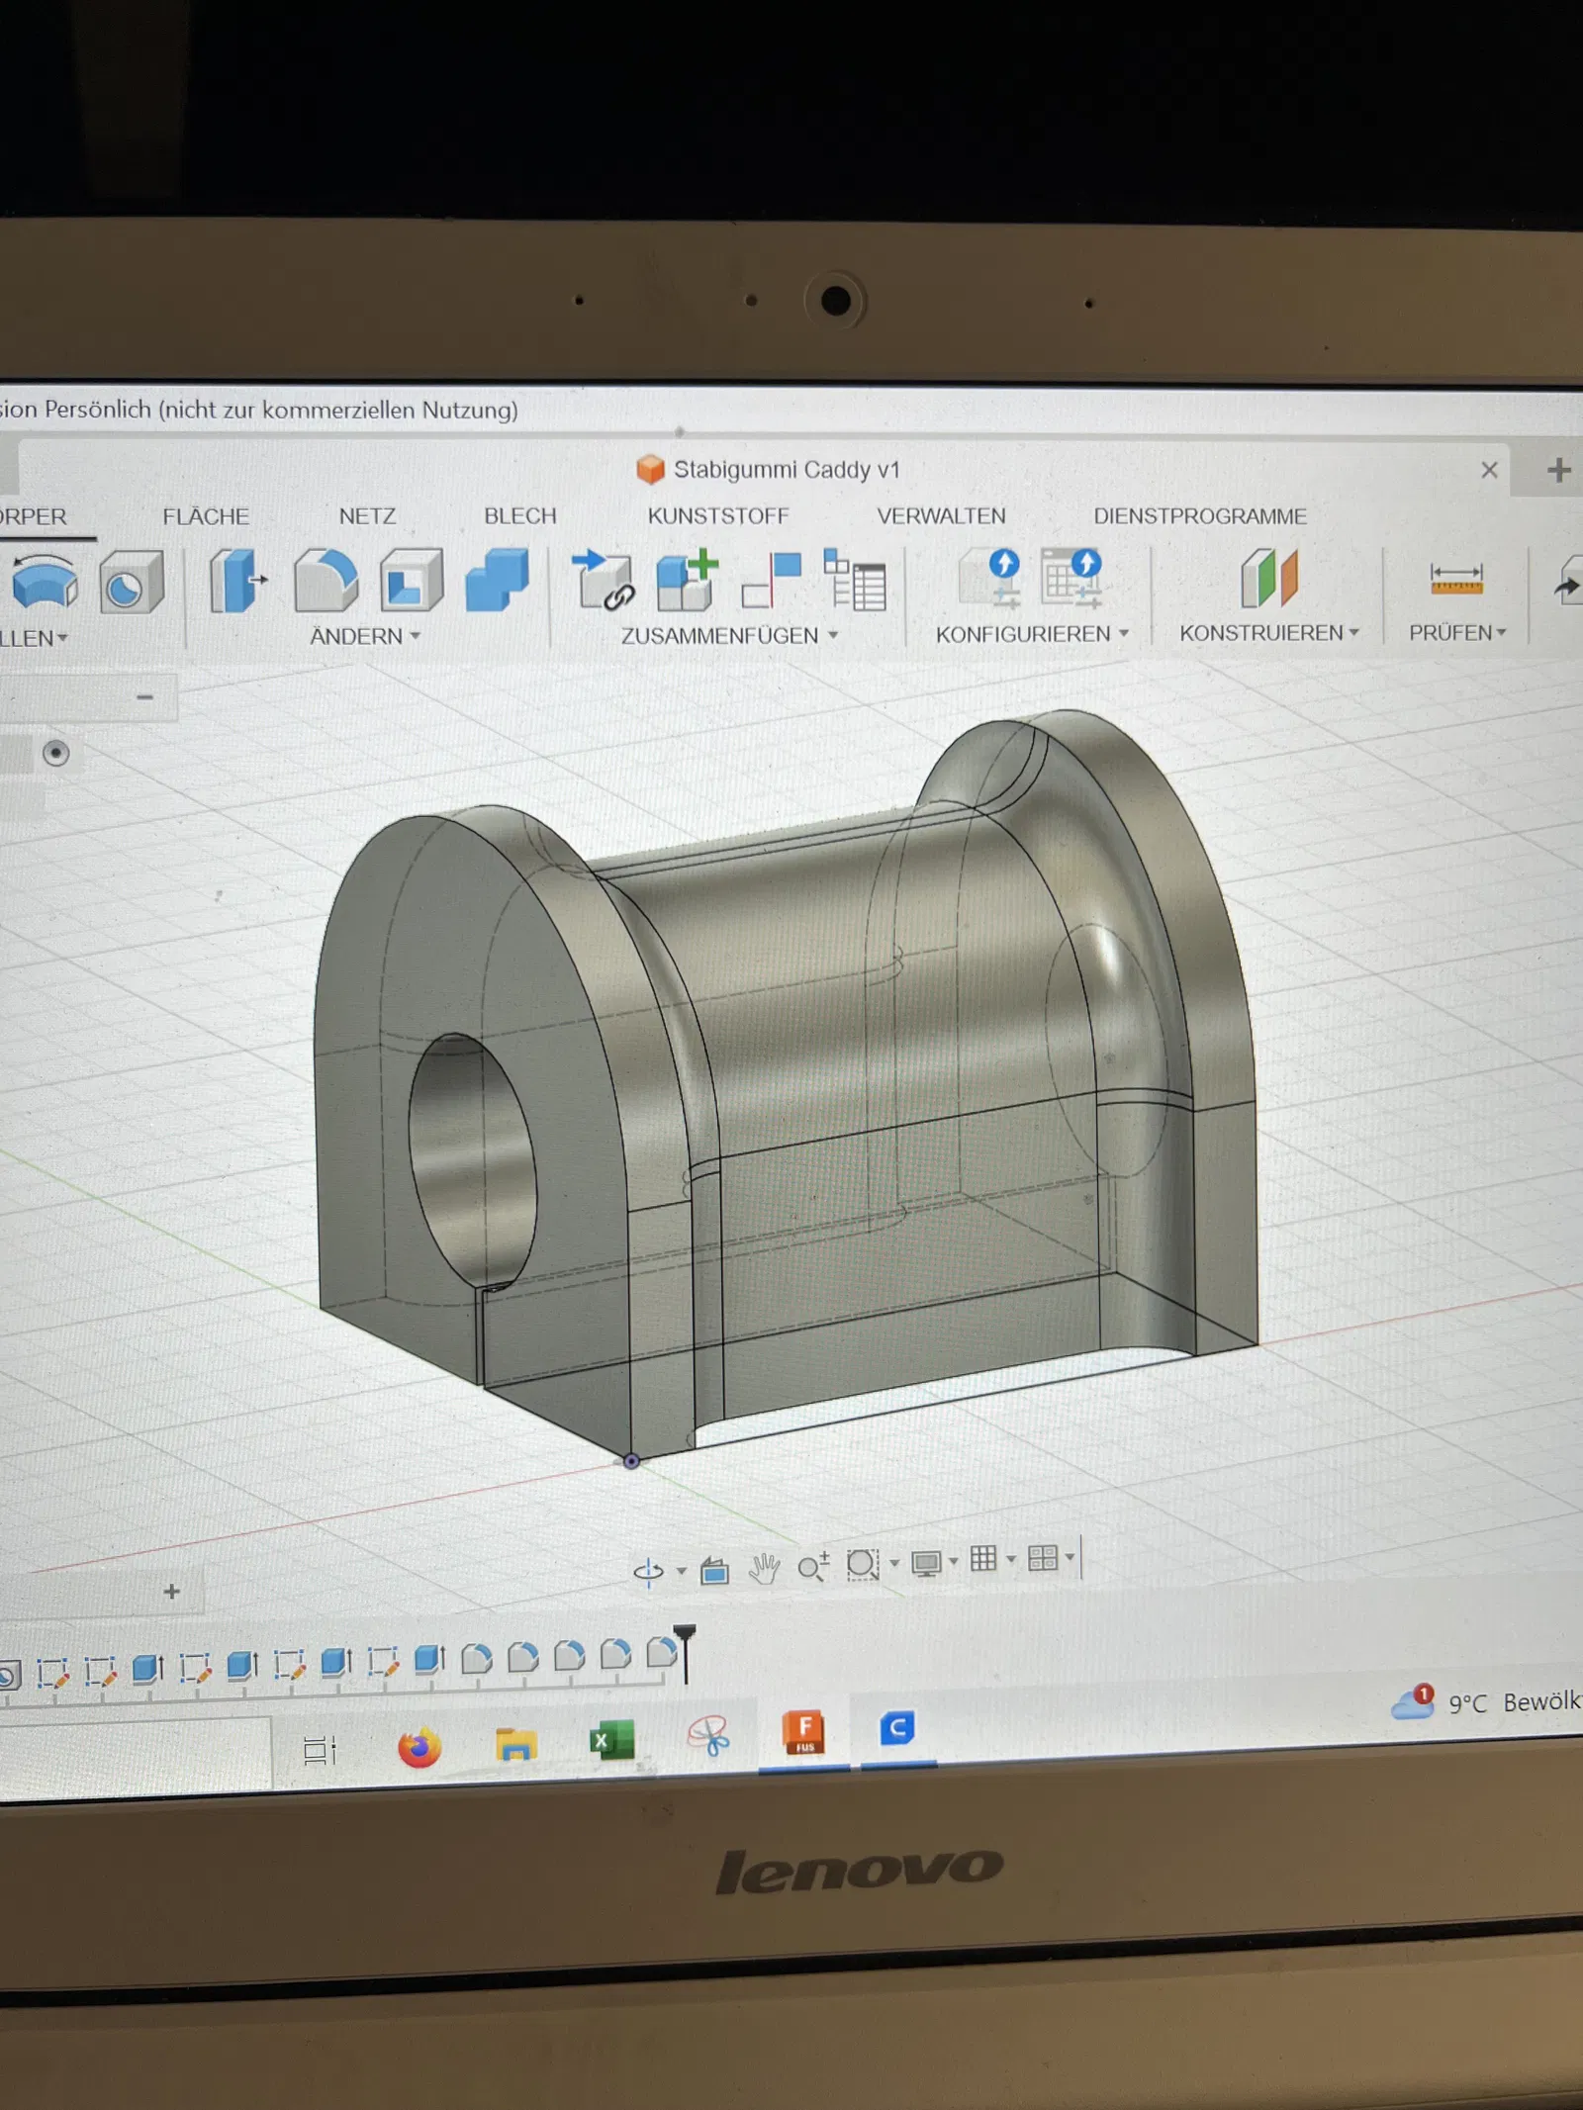The image size is (1583, 2110).
Task: Select the round hole face on model
Action: click(x=473, y=1160)
